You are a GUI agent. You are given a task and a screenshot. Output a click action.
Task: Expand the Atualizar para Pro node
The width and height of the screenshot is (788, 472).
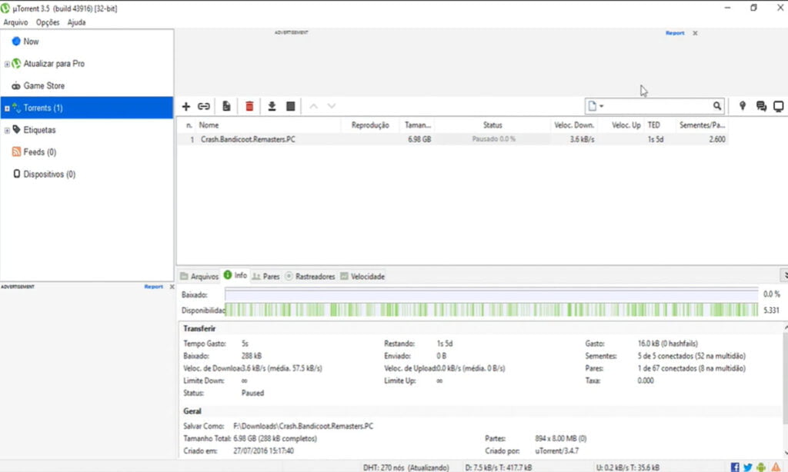click(x=7, y=64)
